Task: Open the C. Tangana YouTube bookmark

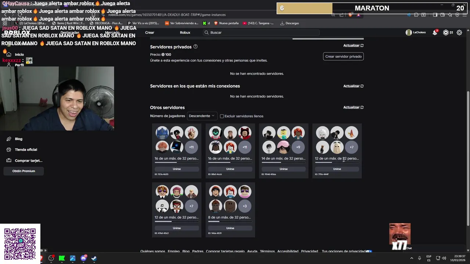Action: coord(258,23)
